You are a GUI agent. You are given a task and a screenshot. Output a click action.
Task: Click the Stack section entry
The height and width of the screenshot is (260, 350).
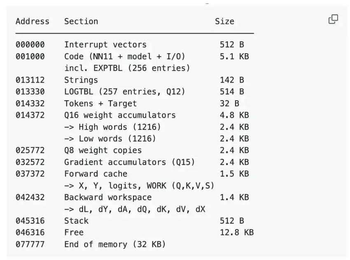tap(76, 221)
